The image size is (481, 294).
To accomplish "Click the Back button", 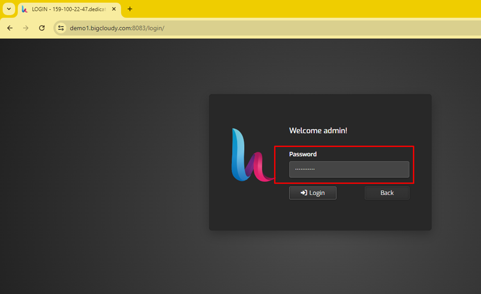I will click(x=387, y=193).
